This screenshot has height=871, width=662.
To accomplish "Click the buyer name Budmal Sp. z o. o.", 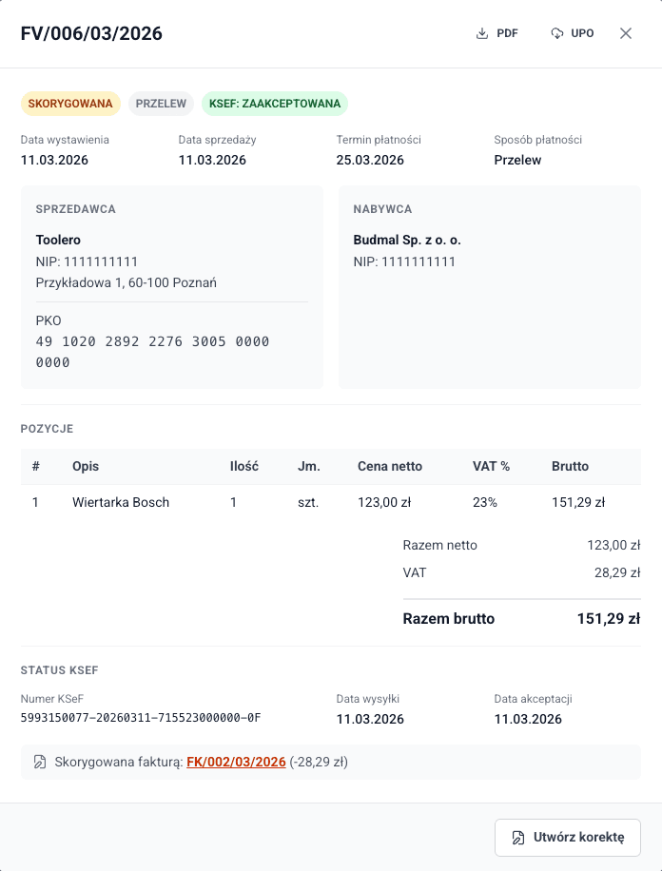I will pos(407,241).
